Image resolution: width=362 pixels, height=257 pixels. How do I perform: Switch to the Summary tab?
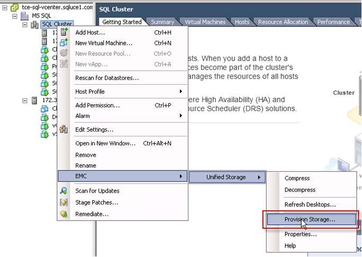click(x=162, y=22)
